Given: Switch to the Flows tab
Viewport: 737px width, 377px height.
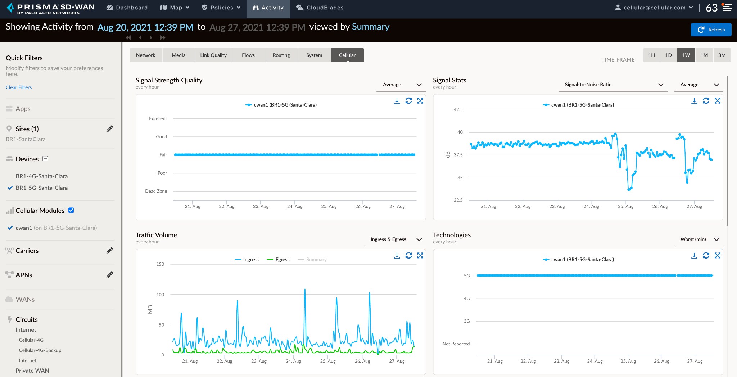Looking at the screenshot, I should pos(248,55).
